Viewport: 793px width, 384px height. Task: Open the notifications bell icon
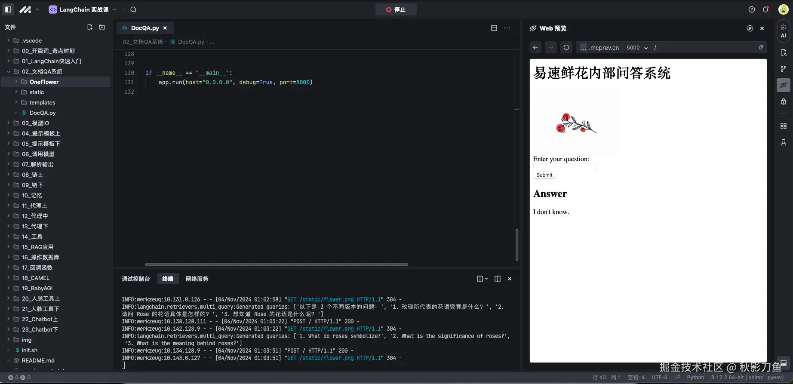click(765, 9)
